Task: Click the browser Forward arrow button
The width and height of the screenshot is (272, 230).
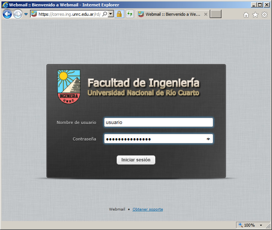Action: [x=18, y=14]
